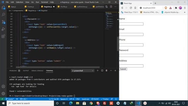
Task: Open the Manage gear icon
Action: pyautogui.click(x=3, y=94)
